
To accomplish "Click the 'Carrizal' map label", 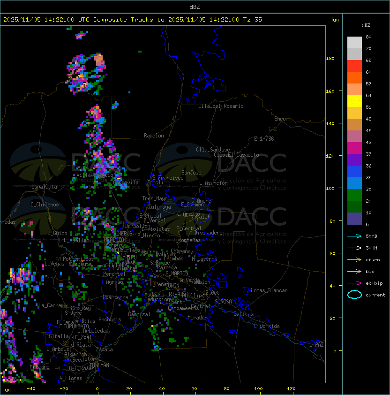I will [x=139, y=314].
